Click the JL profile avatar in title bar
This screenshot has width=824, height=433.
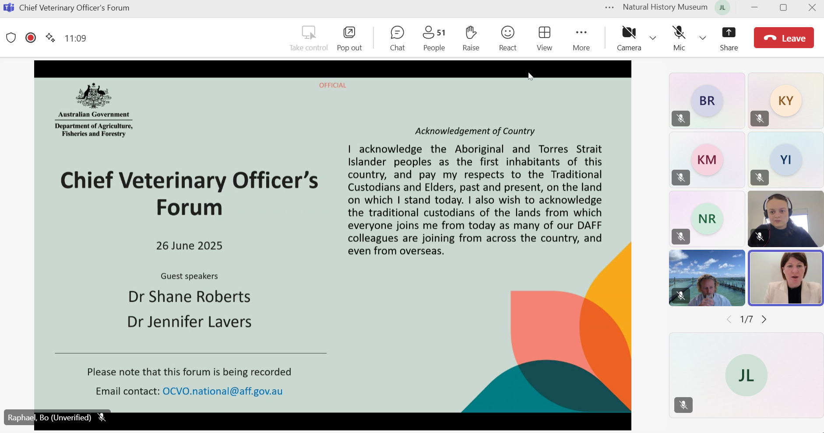[x=722, y=7]
